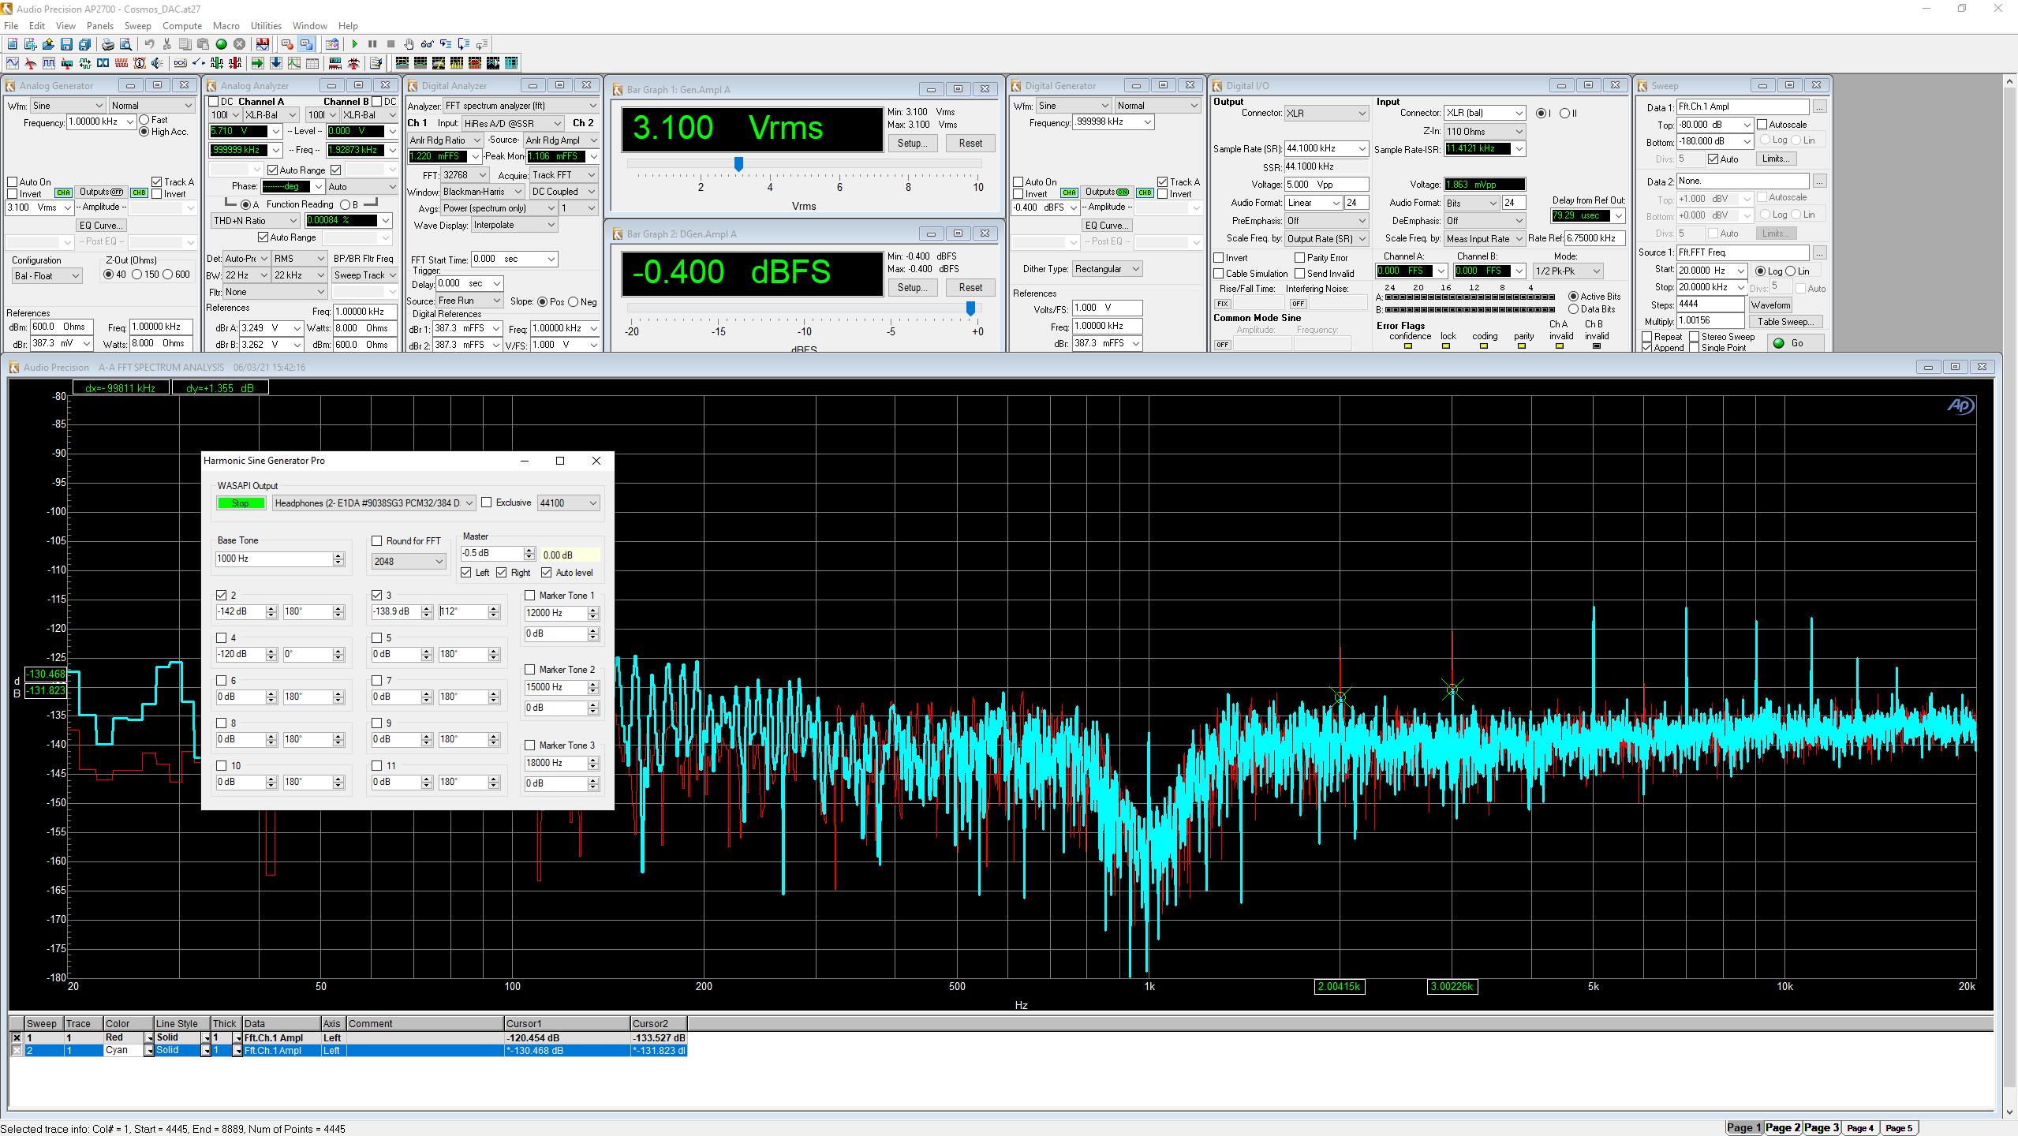
Task: Click the Graph panel curve icon
Action: 294,63
